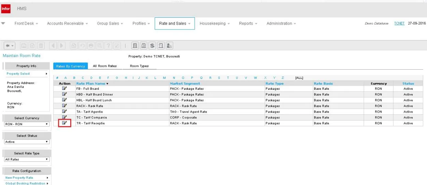Switch to All Room Rates tab
The height and width of the screenshot is (185, 427).
[105, 66]
